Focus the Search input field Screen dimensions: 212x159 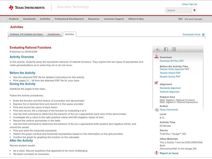tap(178, 10)
